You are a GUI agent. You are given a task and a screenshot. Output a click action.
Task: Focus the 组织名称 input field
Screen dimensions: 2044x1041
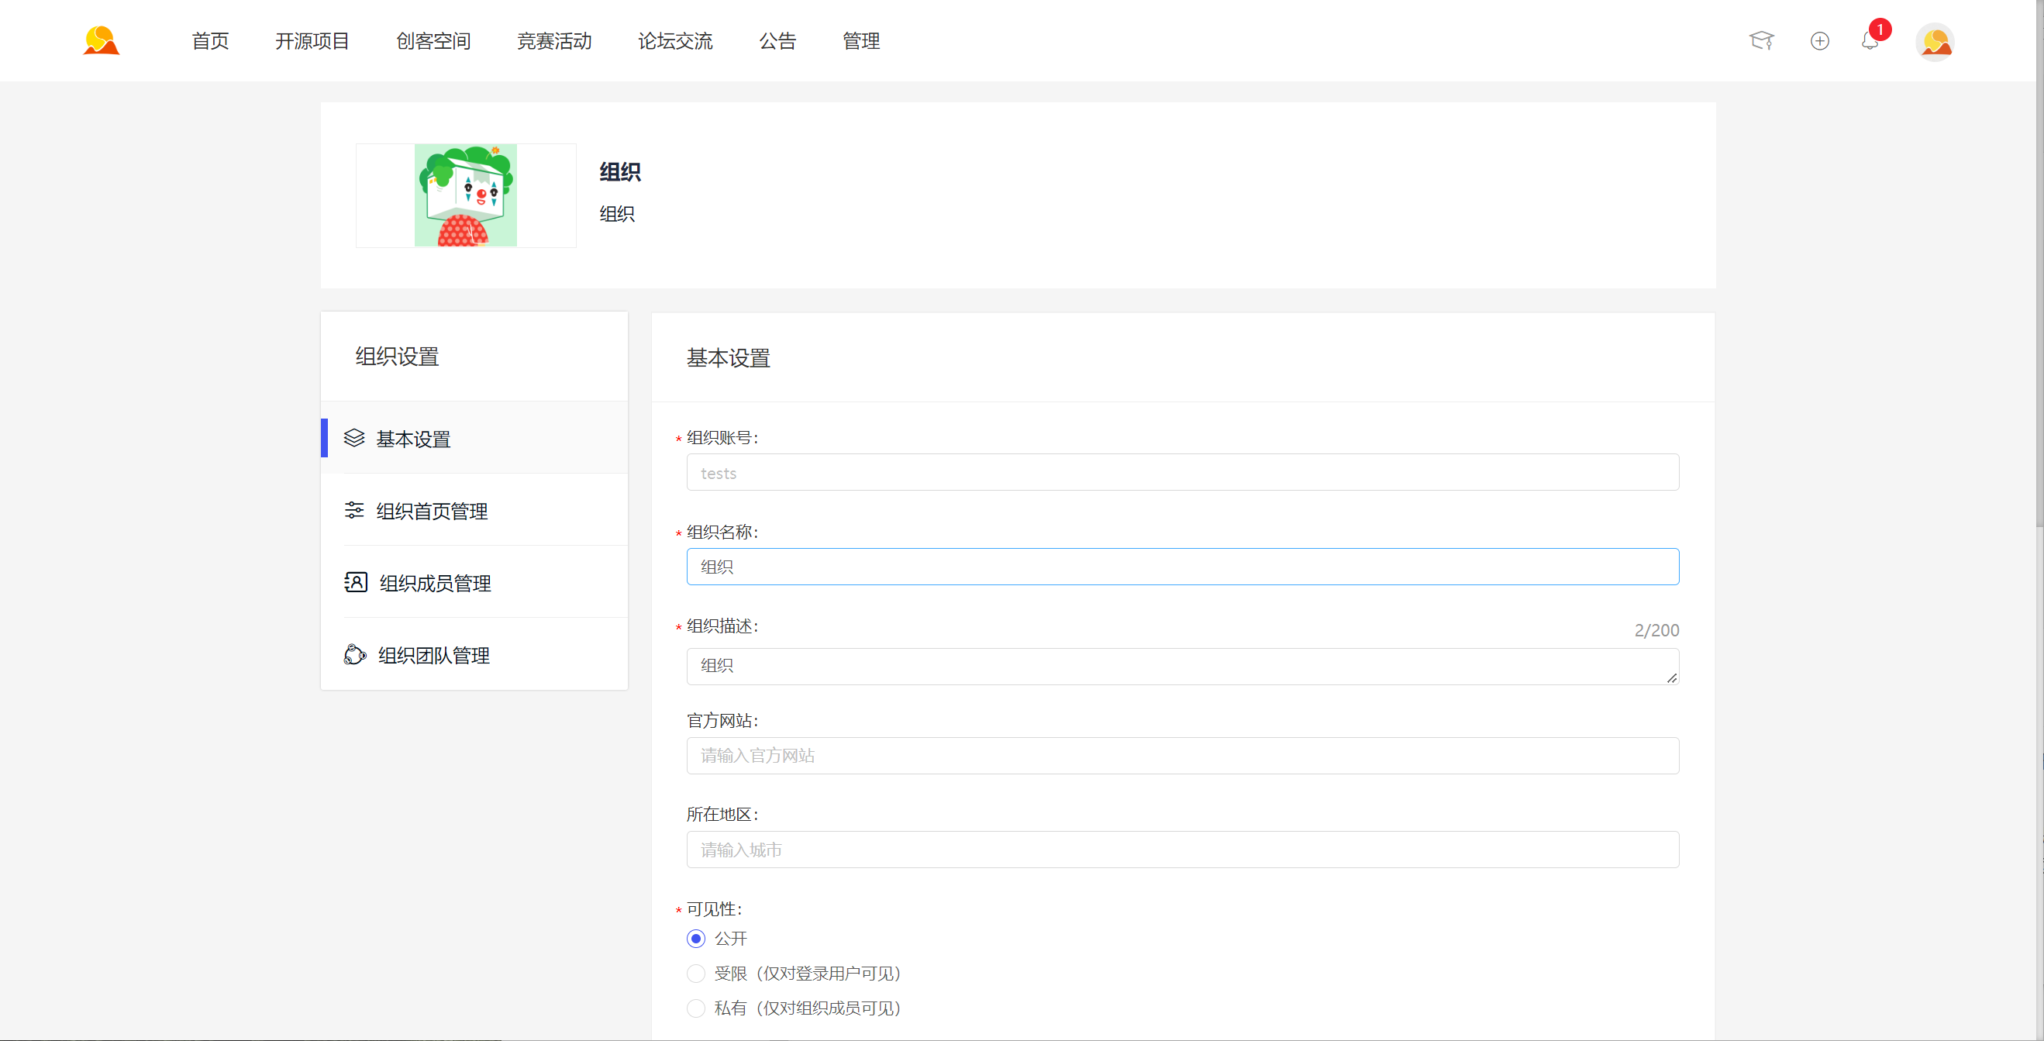point(1182,567)
